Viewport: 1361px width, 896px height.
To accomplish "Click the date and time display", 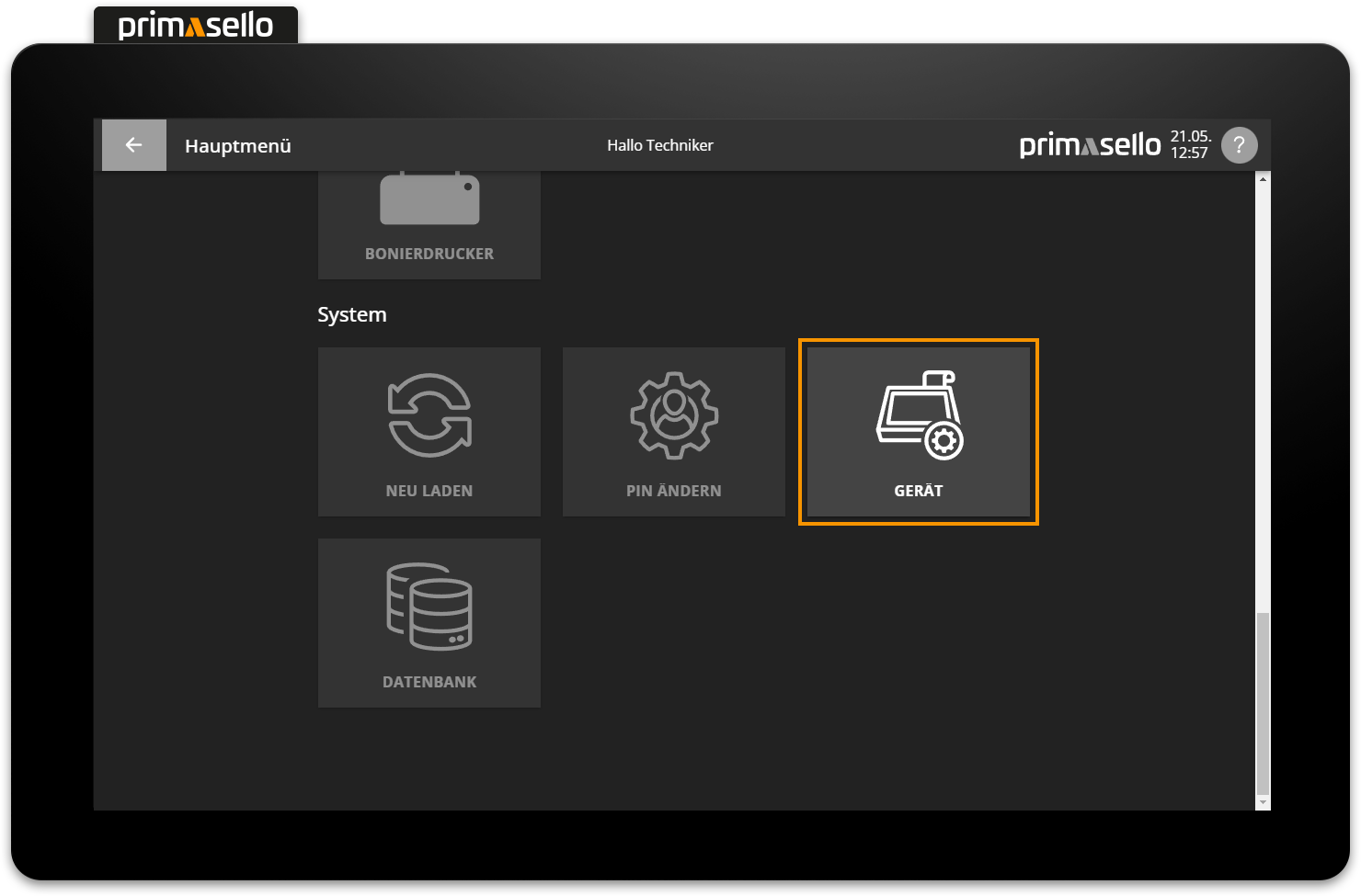I will click(1189, 144).
